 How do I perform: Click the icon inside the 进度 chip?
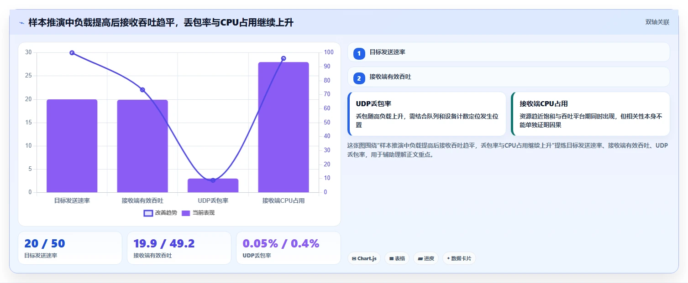pos(420,259)
